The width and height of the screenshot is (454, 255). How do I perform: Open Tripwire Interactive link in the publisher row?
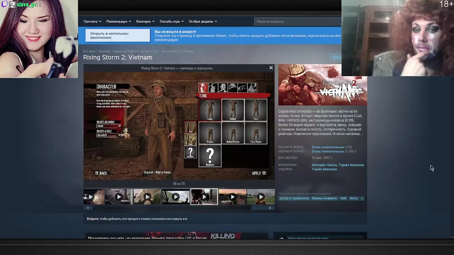pyautogui.click(x=324, y=169)
